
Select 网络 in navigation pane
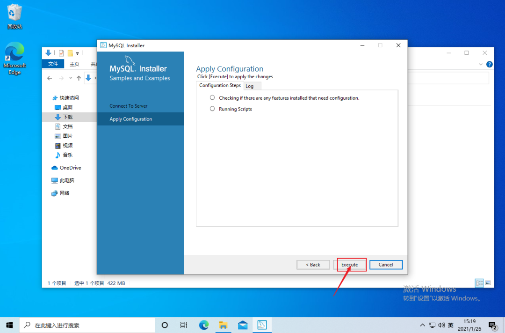pyautogui.click(x=60, y=193)
